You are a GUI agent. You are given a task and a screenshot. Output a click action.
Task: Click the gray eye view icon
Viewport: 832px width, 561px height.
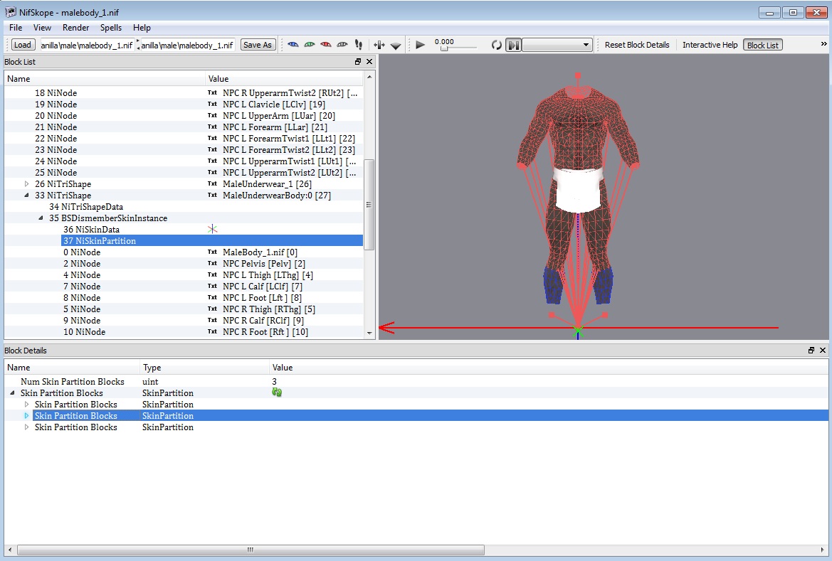tap(342, 45)
